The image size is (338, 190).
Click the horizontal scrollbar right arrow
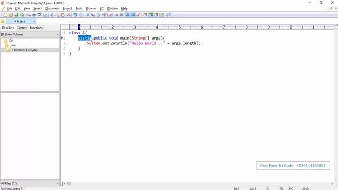coord(332,183)
